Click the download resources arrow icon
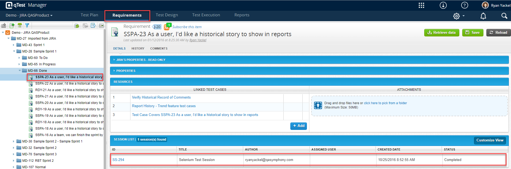The width and height of the screenshot is (511, 169). point(443,5)
